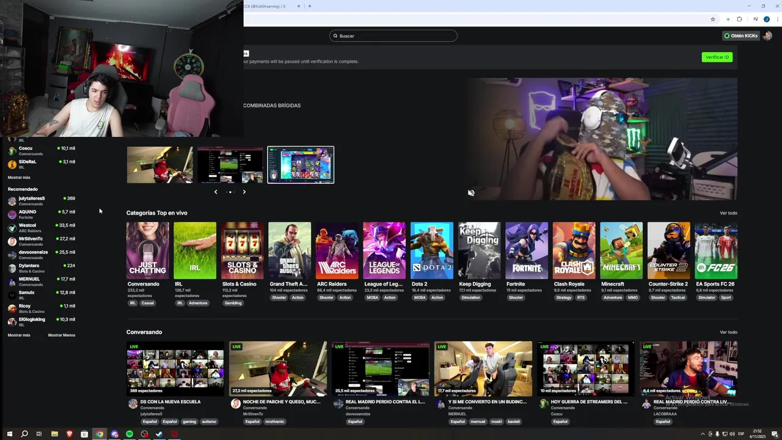Open Ricoy recommended channel
Screen dimensions: 782x440
[x=42, y=308]
